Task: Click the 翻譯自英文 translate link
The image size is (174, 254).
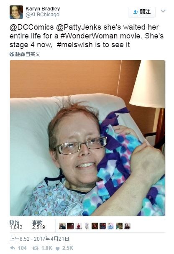Action: tap(28, 54)
